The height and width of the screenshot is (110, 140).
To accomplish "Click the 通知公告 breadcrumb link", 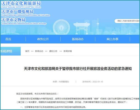I will coord(53,51).
